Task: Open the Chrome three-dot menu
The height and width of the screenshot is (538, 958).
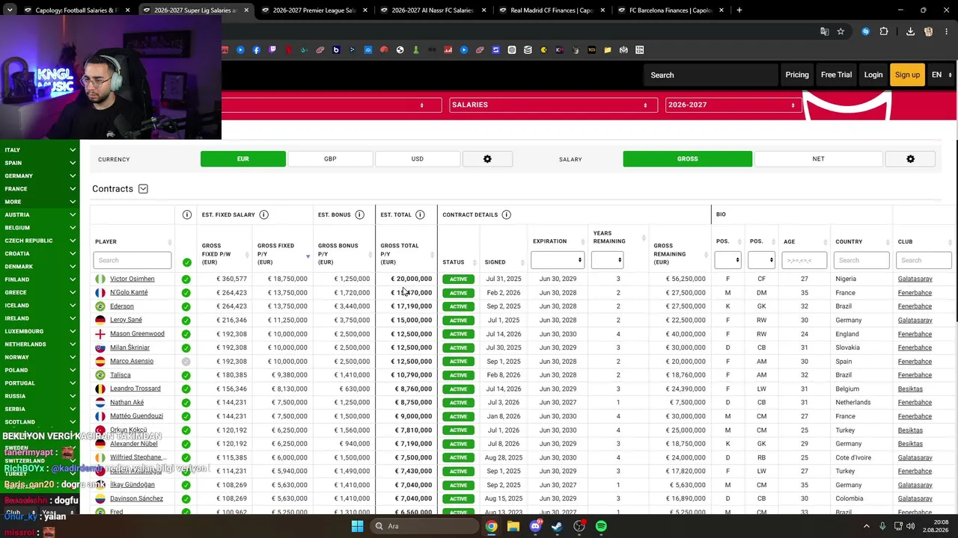Action: (946, 31)
